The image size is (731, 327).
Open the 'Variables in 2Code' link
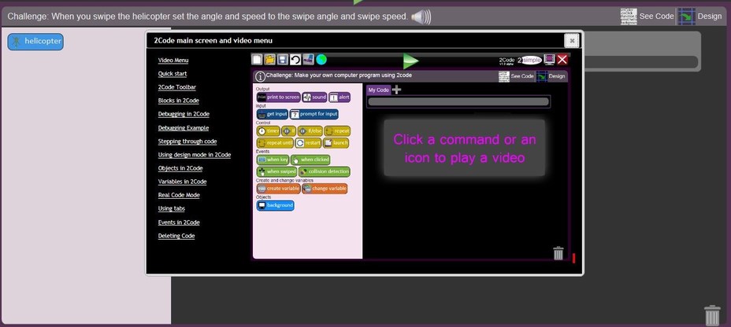point(182,182)
